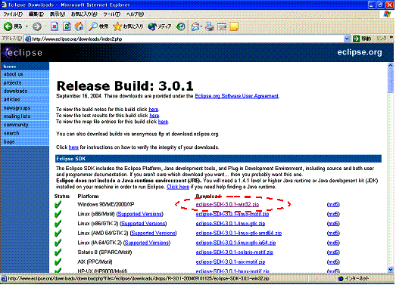The width and height of the screenshot is (396, 285).
Task: Select community in the sidebar
Action: [25, 125]
